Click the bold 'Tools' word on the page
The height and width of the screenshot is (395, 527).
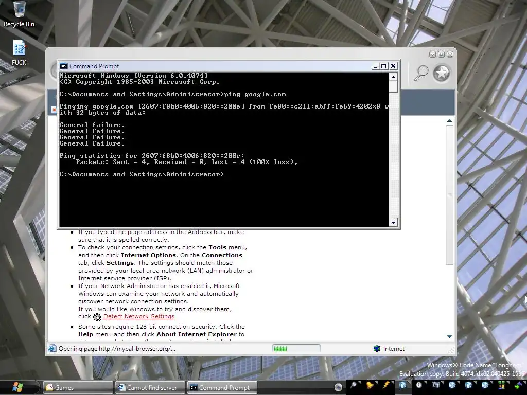pyautogui.click(x=218, y=247)
